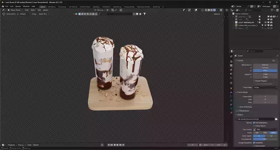The height and width of the screenshot is (150, 280).
Task: Open the Object properties tab icon
Action: pos(231,88)
